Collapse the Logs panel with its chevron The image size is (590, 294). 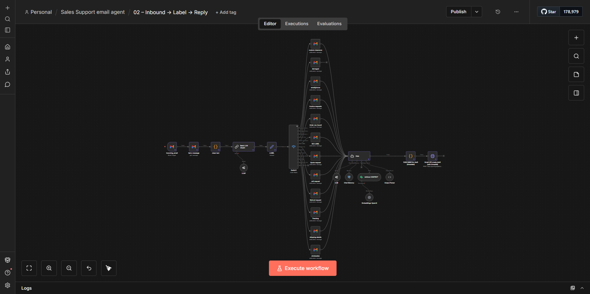(x=582, y=288)
